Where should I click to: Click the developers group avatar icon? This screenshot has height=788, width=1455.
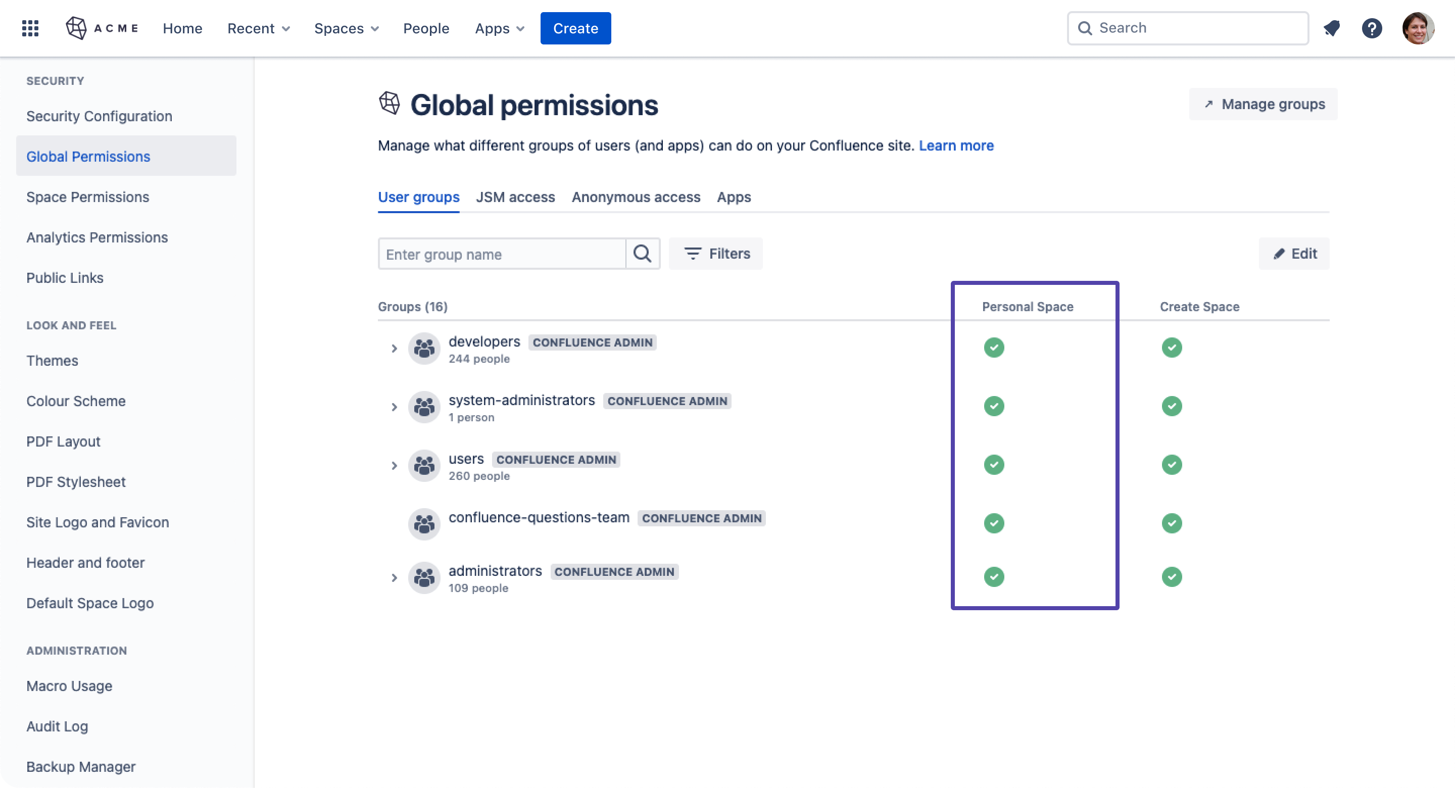click(424, 349)
